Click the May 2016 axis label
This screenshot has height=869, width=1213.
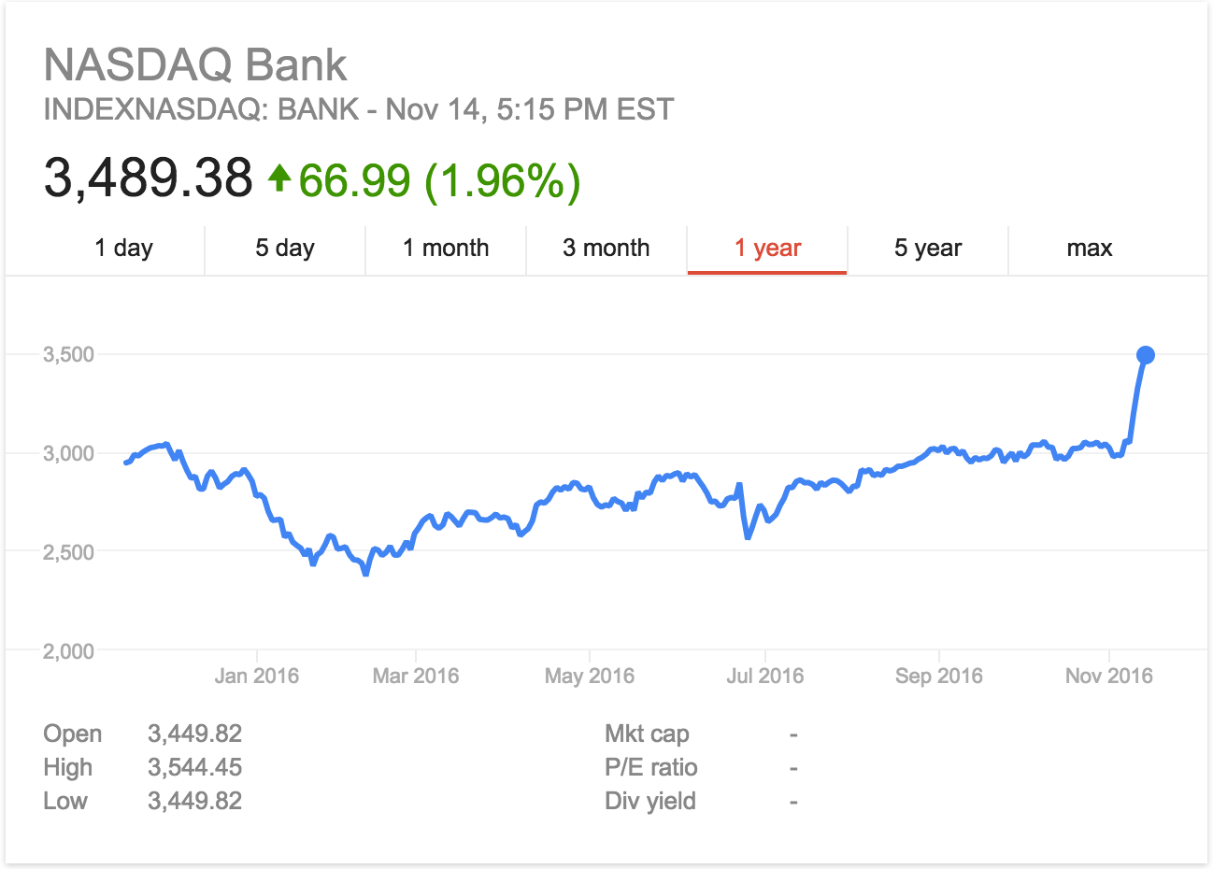(x=590, y=676)
